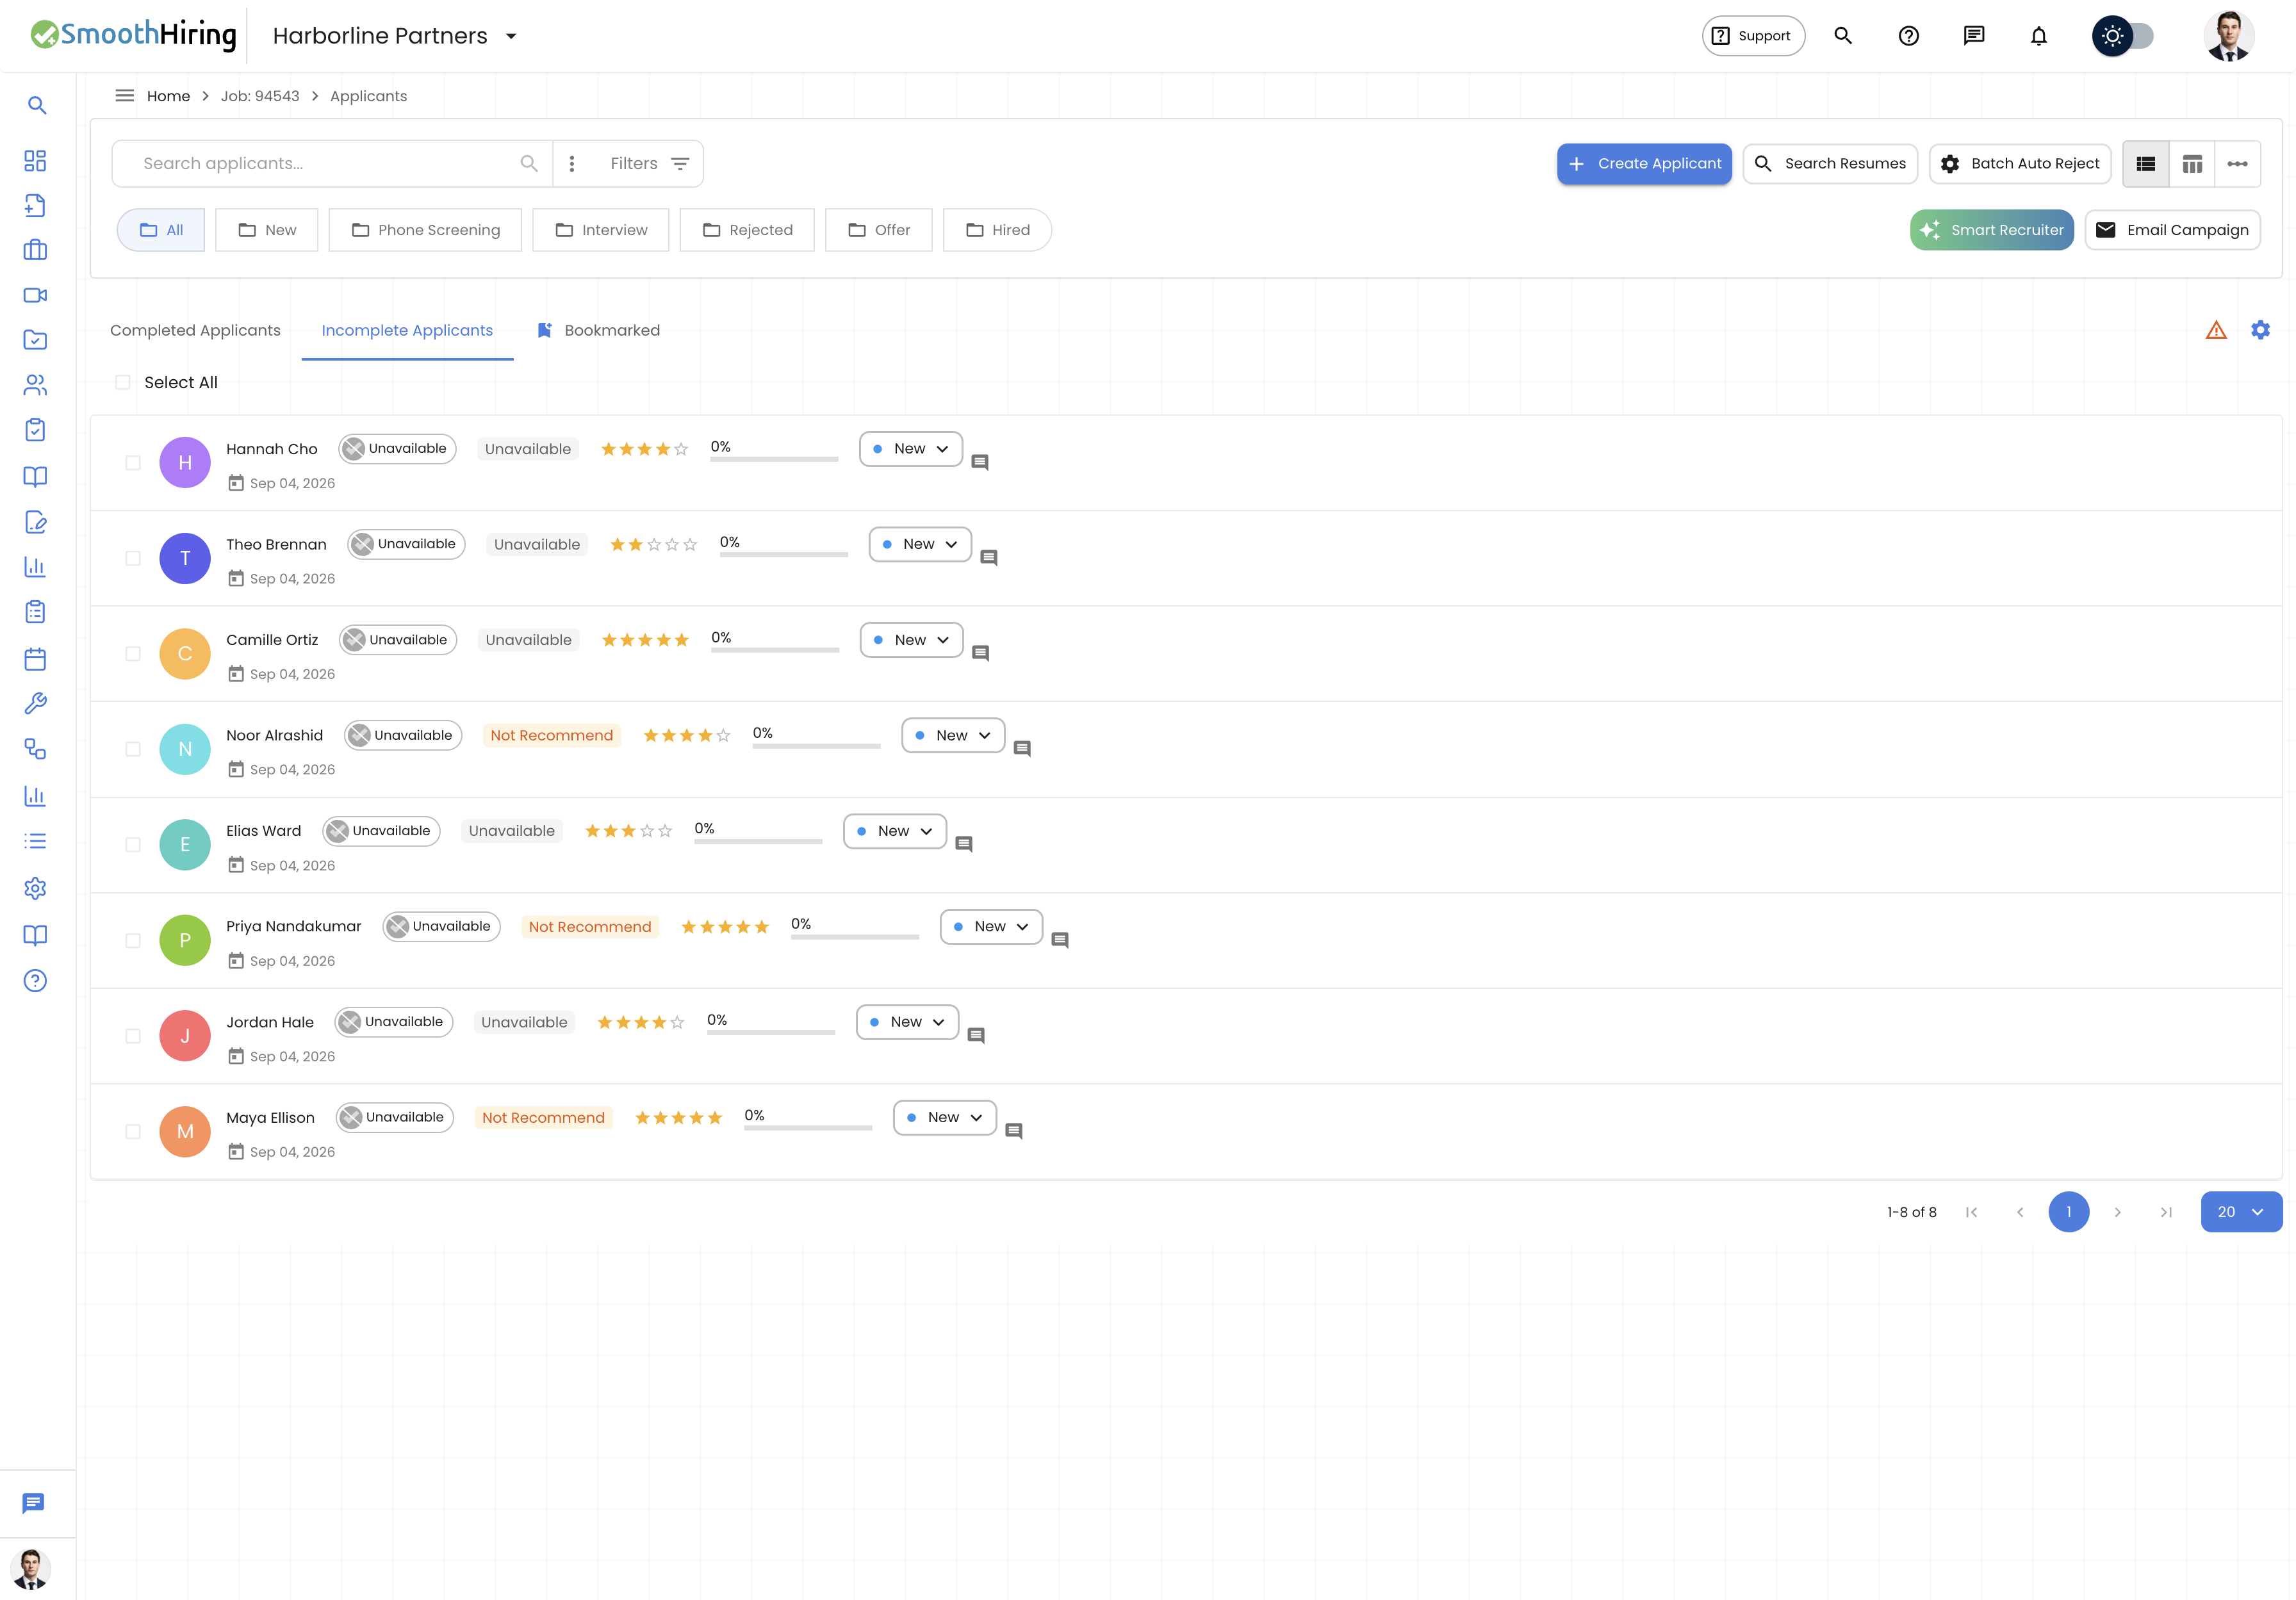Open the notifications bell icon

2038,36
